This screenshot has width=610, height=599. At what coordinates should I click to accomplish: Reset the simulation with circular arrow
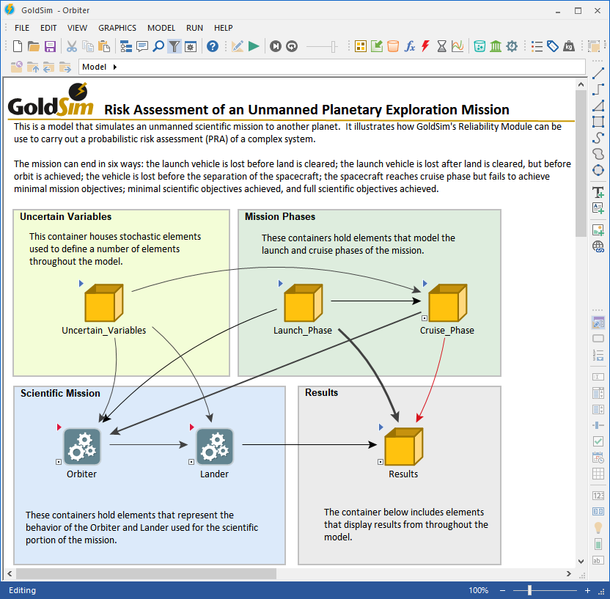[292, 46]
